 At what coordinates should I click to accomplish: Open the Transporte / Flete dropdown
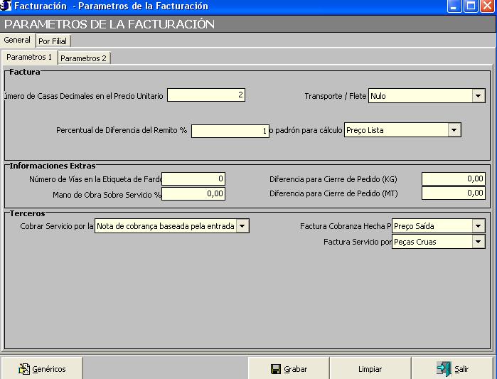(478, 96)
